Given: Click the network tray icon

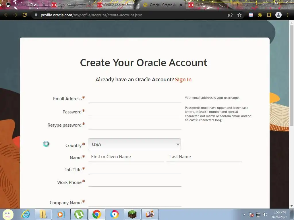Looking at the screenshot, I should (x=258, y=215).
